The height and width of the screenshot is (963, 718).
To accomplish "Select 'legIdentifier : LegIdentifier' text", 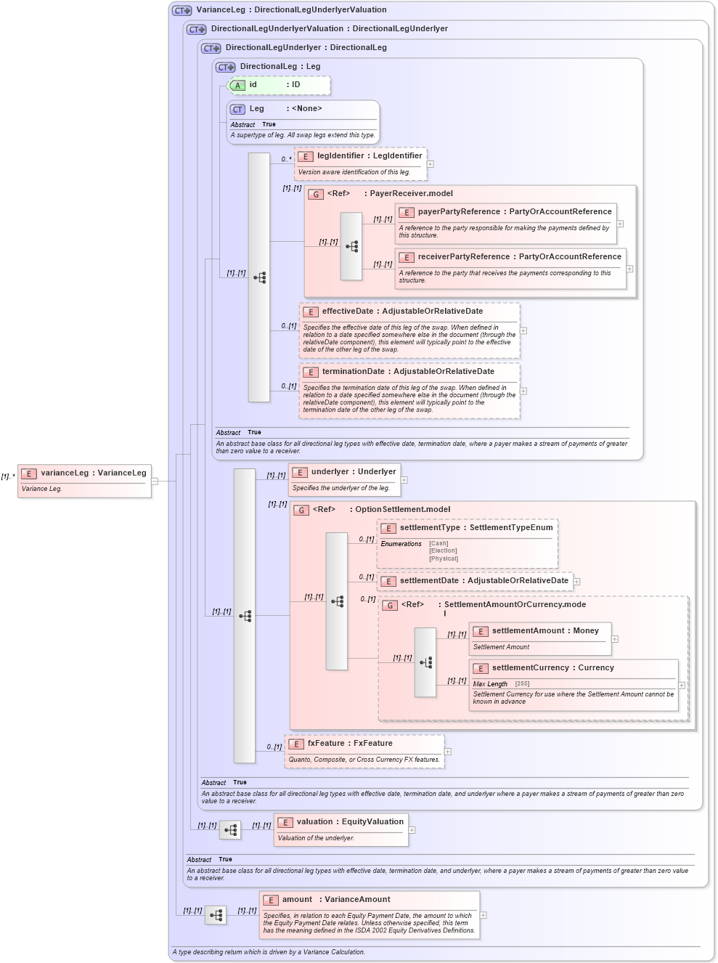I will 370,156.
